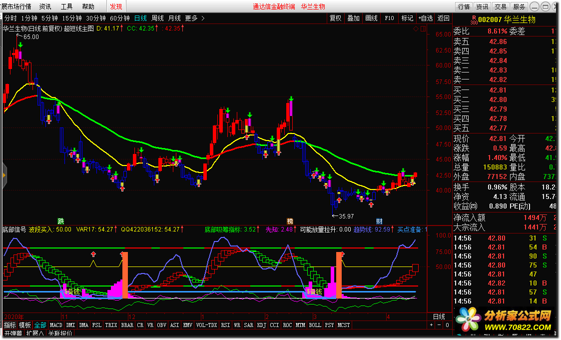Image resolution: width=561 pixels, height=340 pixels.
Task: Select the 60分钟 timeframe
Action: click(x=119, y=18)
